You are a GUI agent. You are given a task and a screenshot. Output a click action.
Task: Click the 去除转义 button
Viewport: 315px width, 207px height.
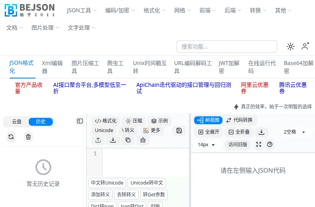click(x=126, y=194)
